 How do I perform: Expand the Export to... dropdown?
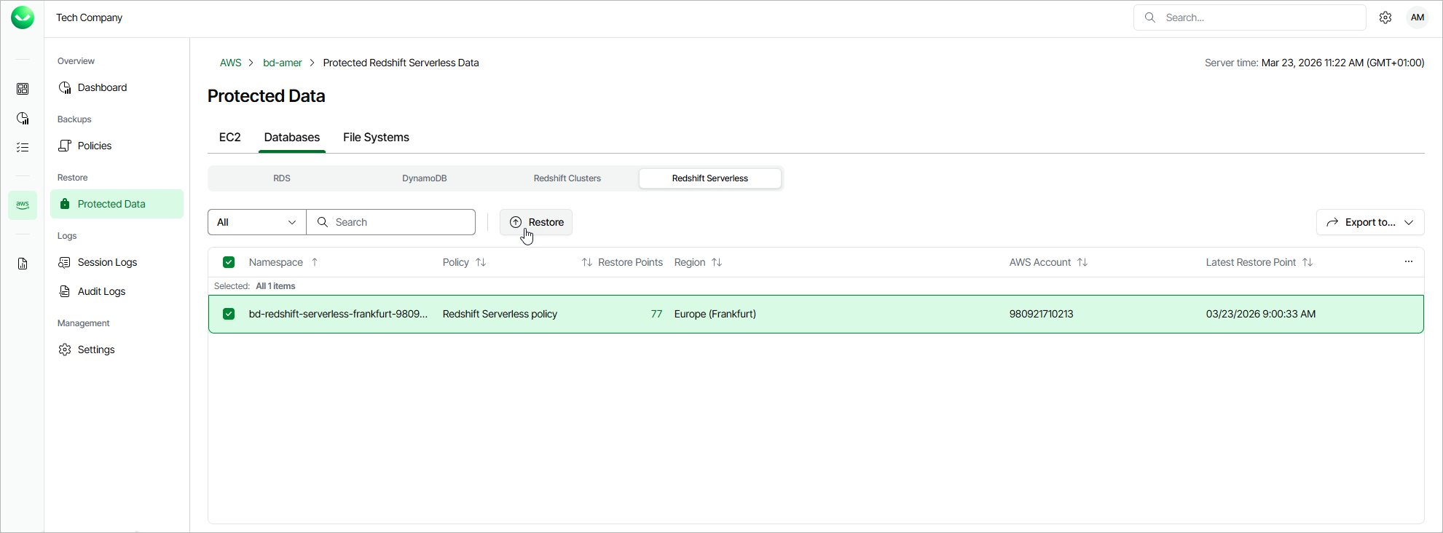coord(1370,222)
